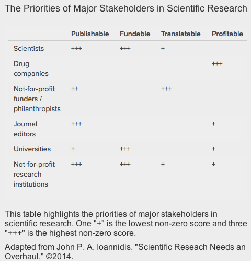251x261 pixels.
Task: Click Universities' Publishable + score
Action: click(x=73, y=149)
